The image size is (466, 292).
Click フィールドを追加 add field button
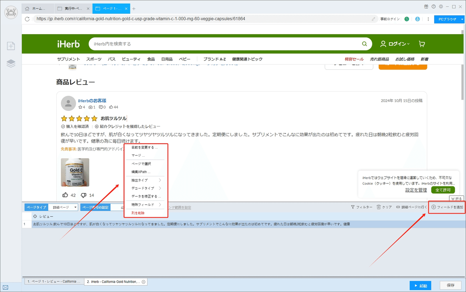point(447,207)
